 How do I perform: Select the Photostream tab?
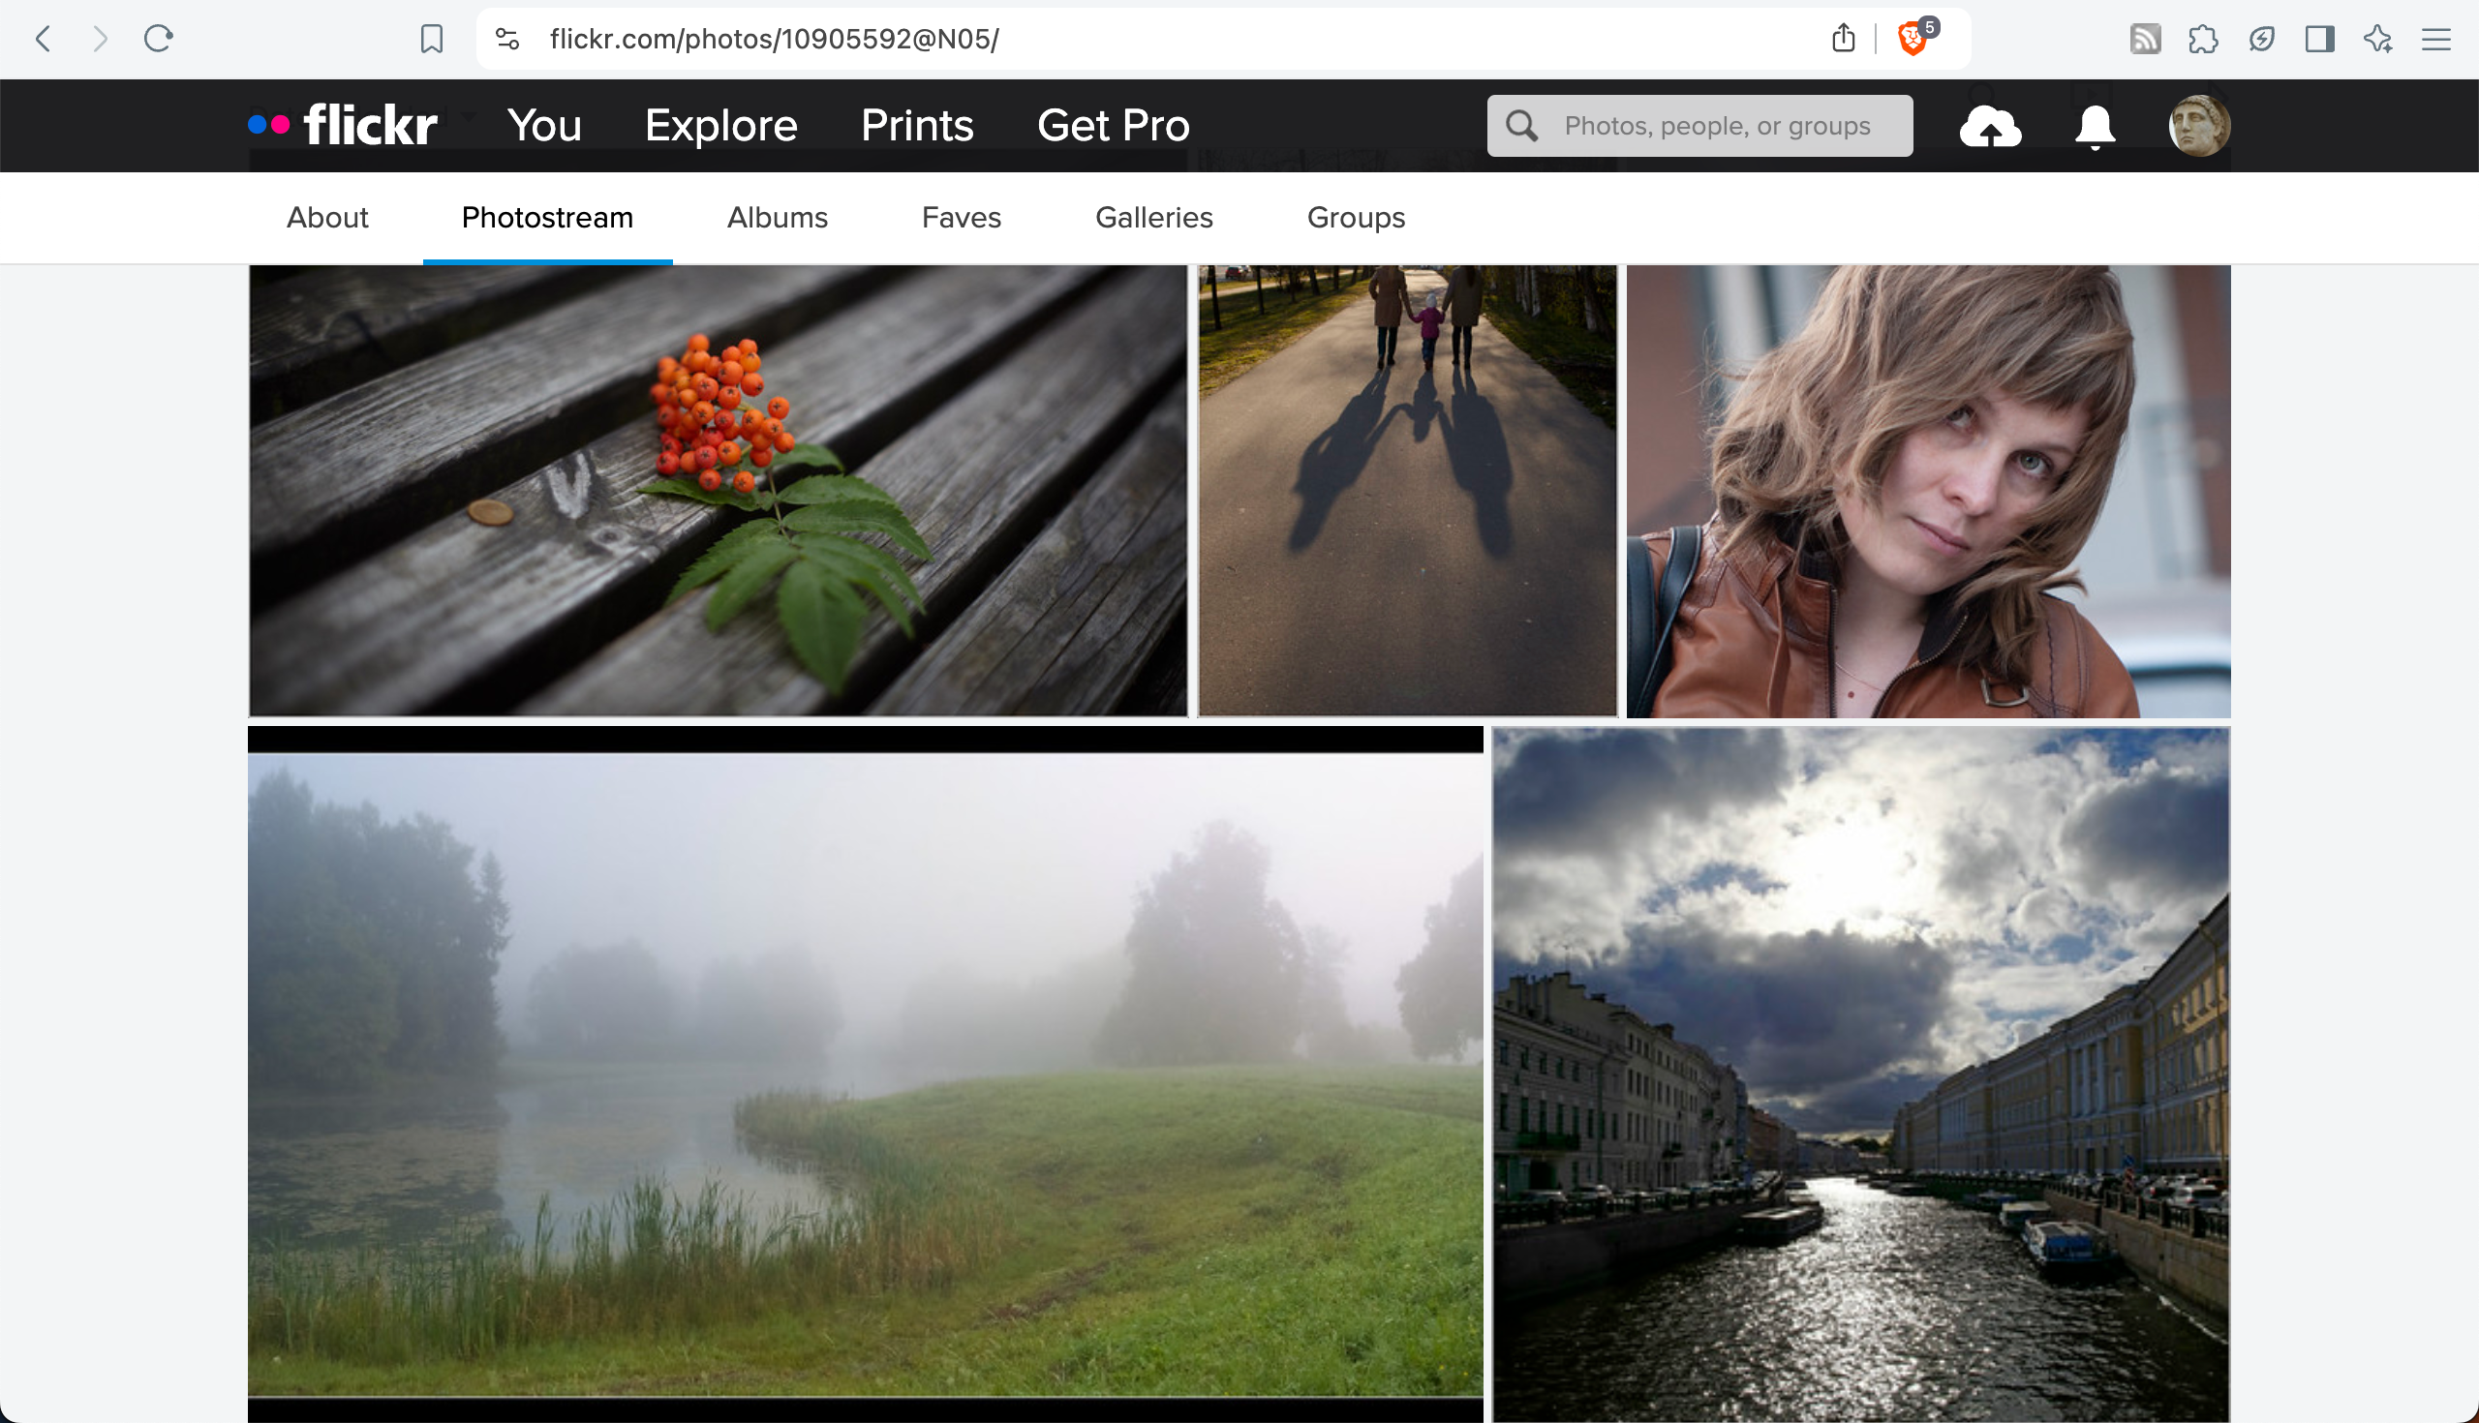coord(546,218)
